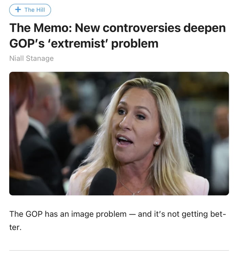Open author Niall Stanage's byline
The width and height of the screenshot is (238, 256).
pyautogui.click(x=32, y=58)
